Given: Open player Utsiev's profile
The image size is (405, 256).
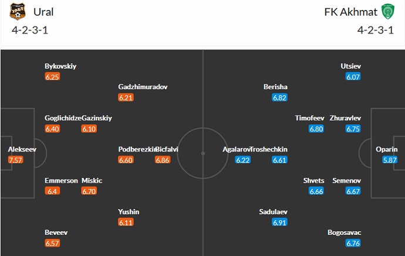Looking at the screenshot, I should pyautogui.click(x=350, y=66).
